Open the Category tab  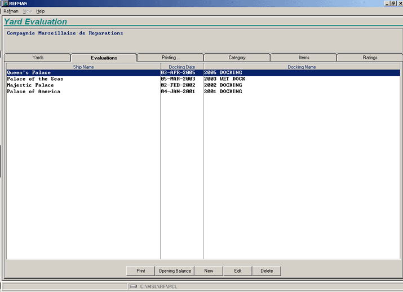[x=237, y=58]
